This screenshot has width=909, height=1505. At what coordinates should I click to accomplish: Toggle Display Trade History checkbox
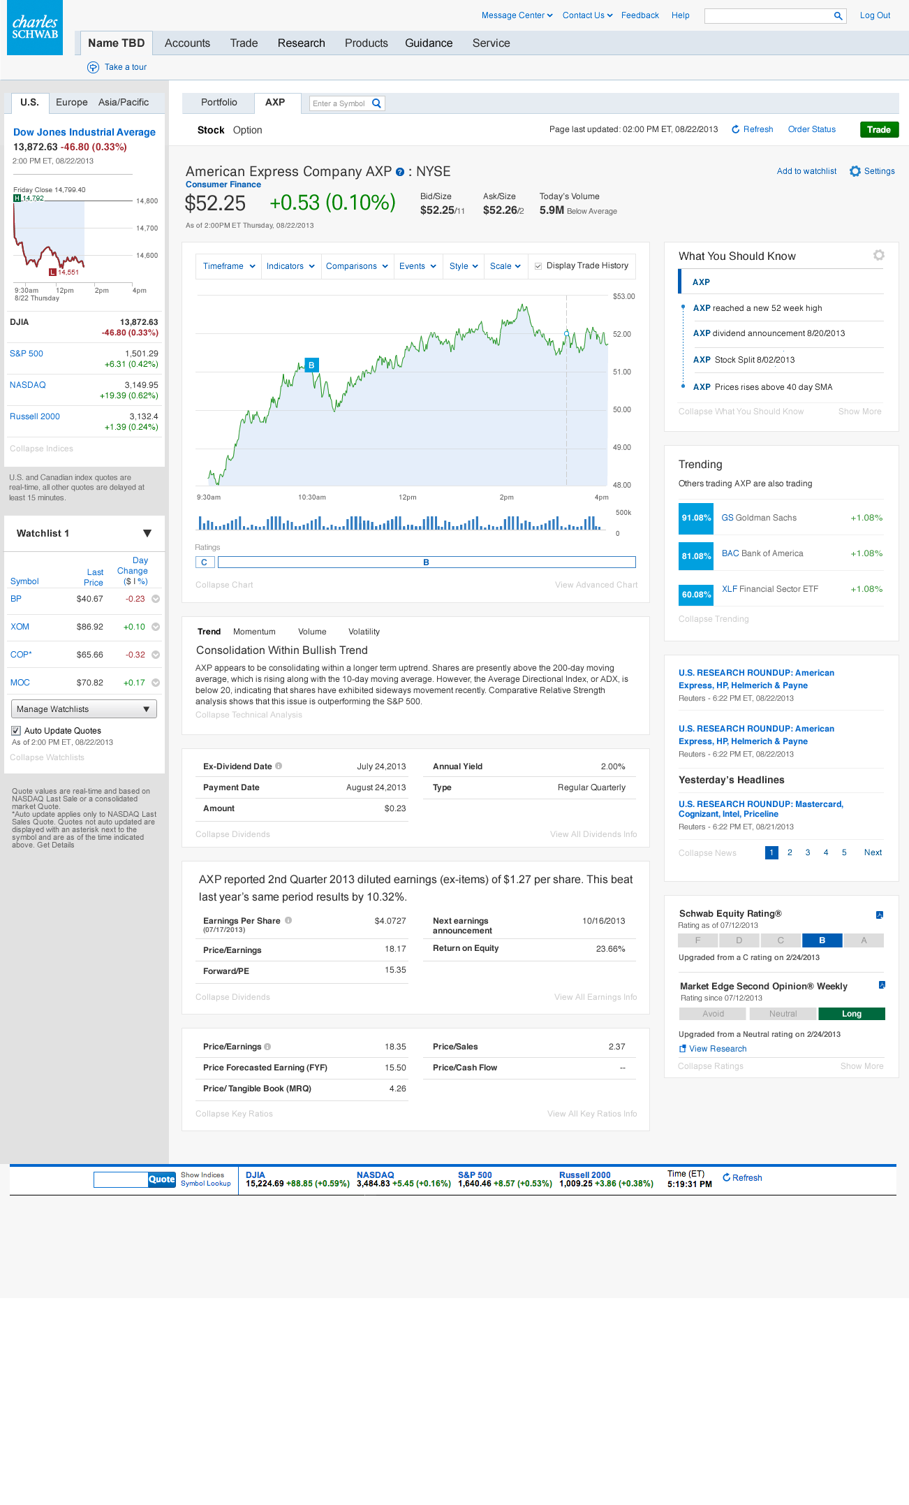538,266
